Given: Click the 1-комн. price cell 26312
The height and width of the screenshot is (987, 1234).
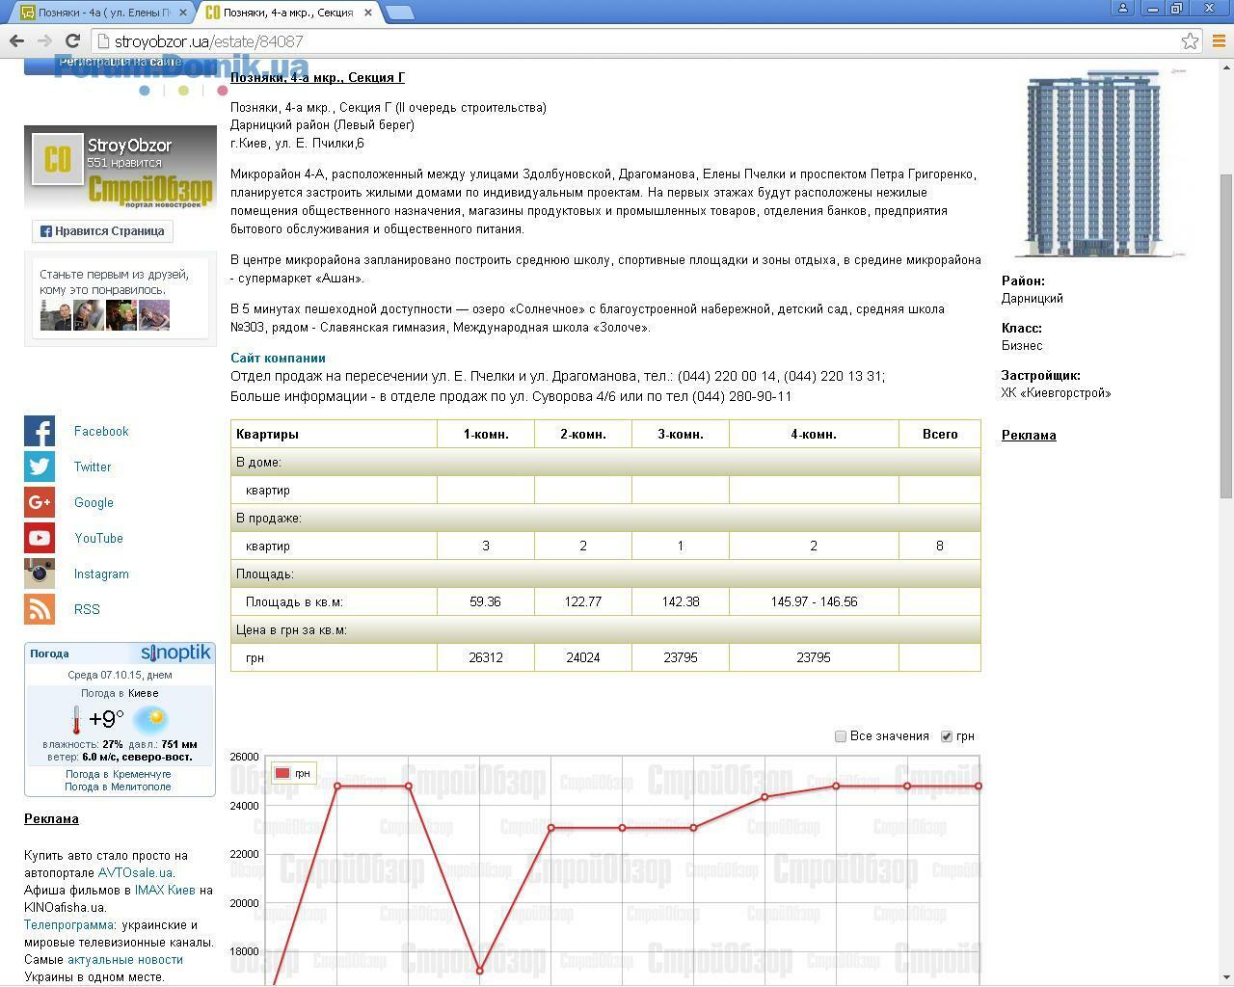Looking at the screenshot, I should click(486, 657).
